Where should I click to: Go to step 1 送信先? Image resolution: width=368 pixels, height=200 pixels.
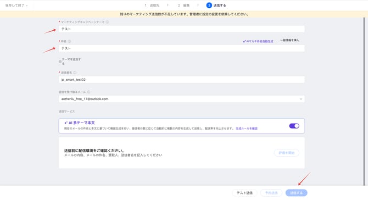152,5
